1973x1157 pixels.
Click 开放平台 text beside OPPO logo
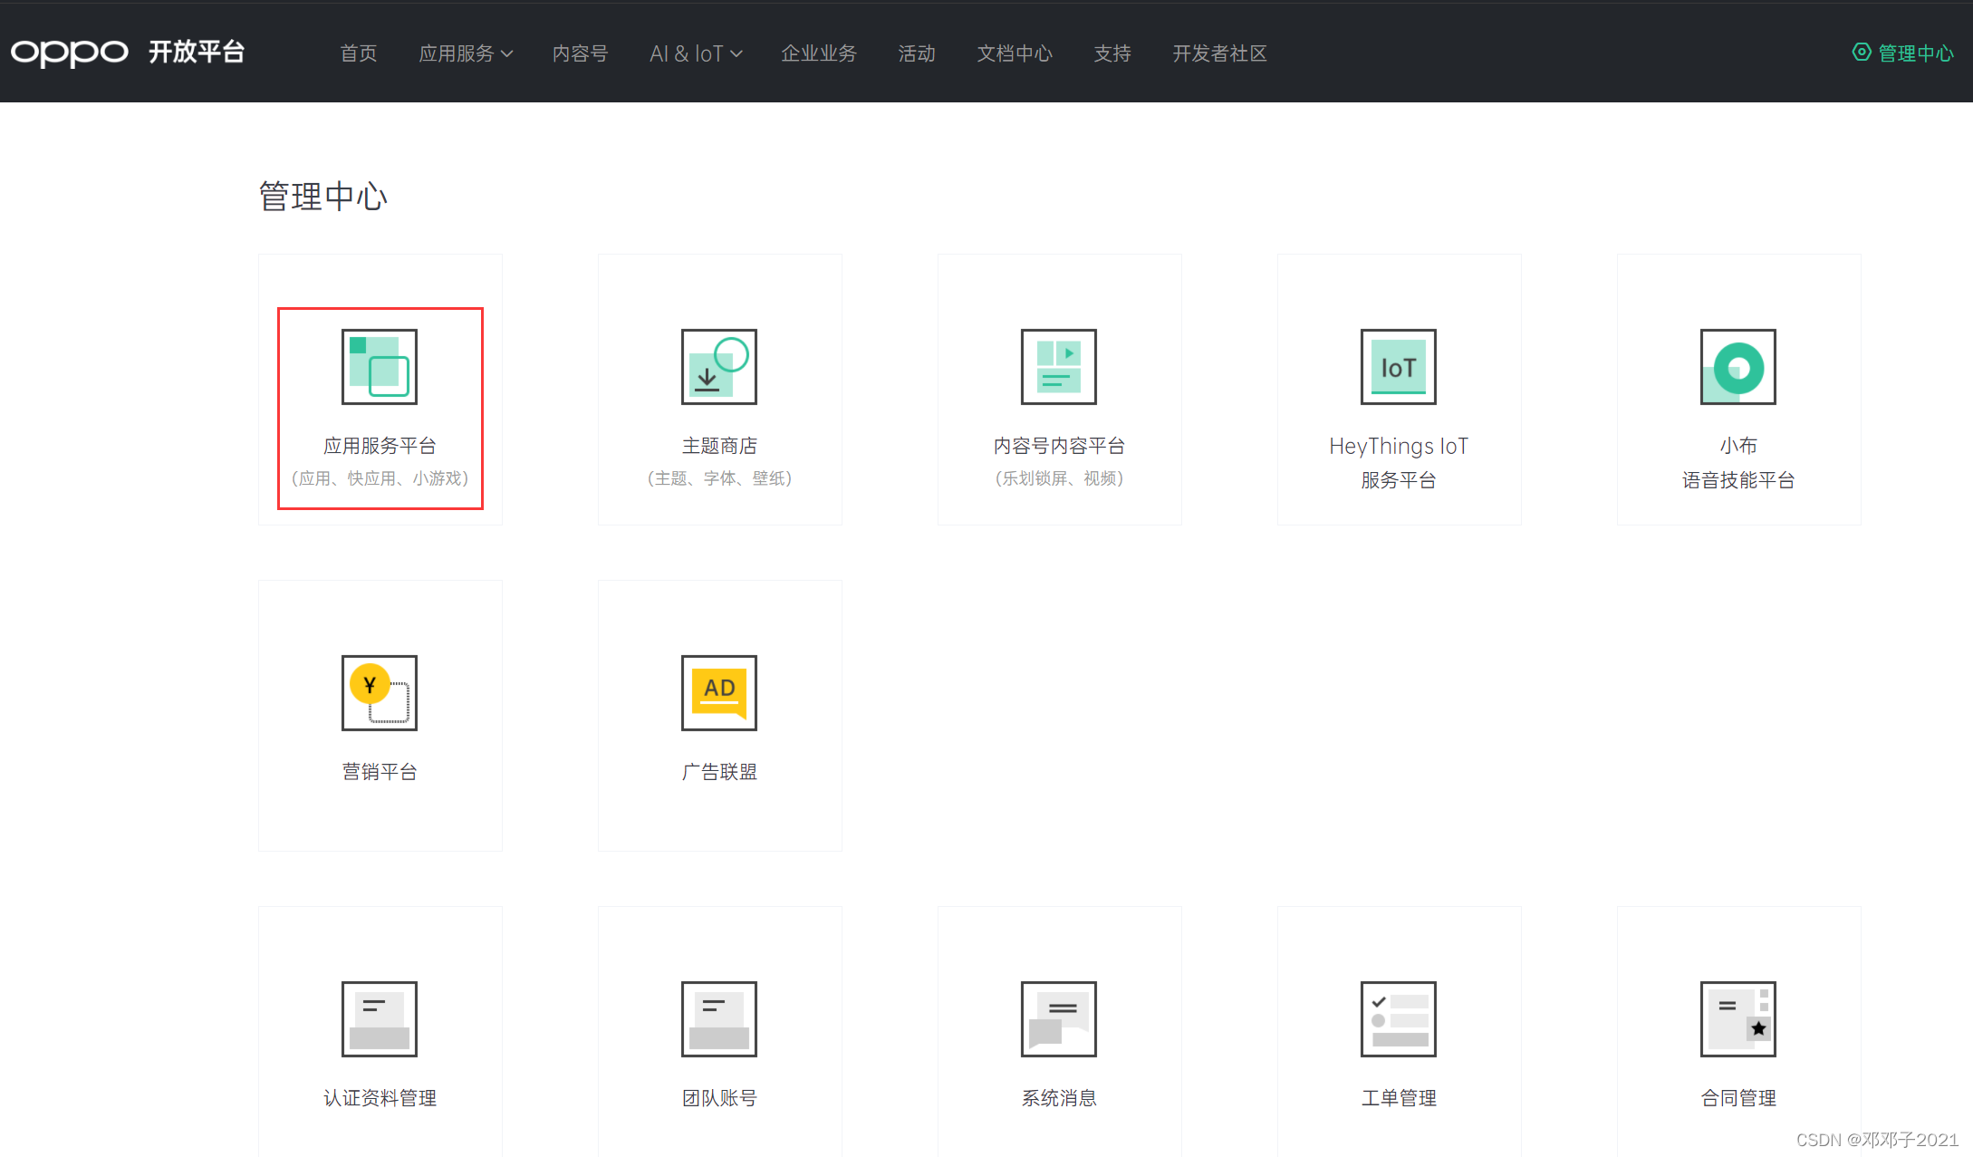pos(197,52)
